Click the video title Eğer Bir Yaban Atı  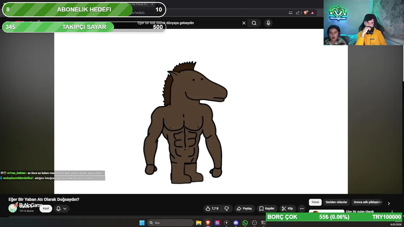pos(44,200)
